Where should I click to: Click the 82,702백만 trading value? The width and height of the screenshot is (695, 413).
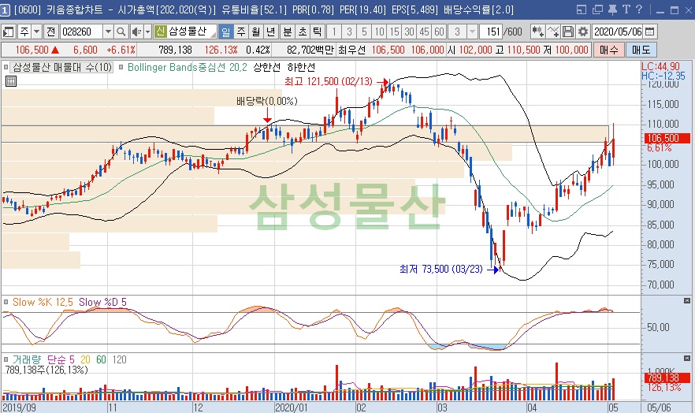coord(310,50)
